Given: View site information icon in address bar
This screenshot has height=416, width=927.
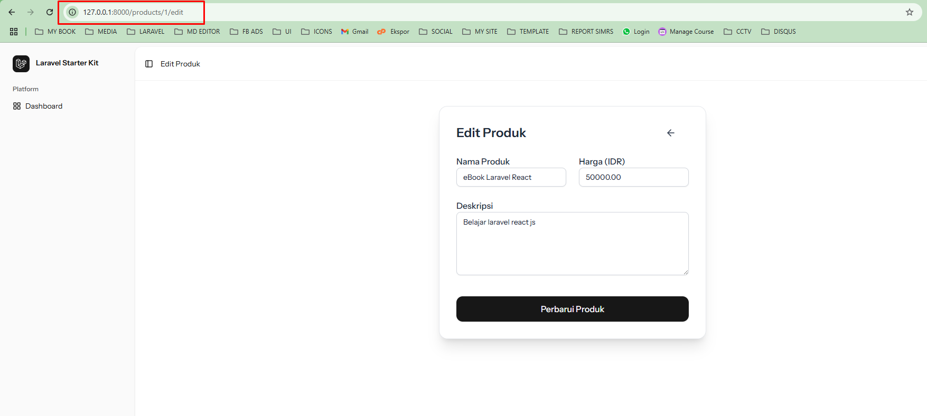Looking at the screenshot, I should [x=72, y=12].
